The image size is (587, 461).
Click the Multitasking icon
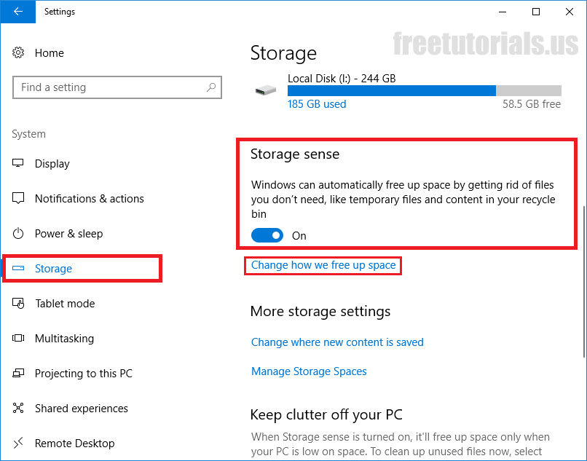click(19, 339)
